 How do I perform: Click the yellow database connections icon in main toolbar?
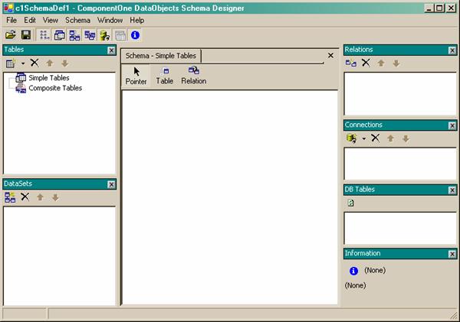105,35
